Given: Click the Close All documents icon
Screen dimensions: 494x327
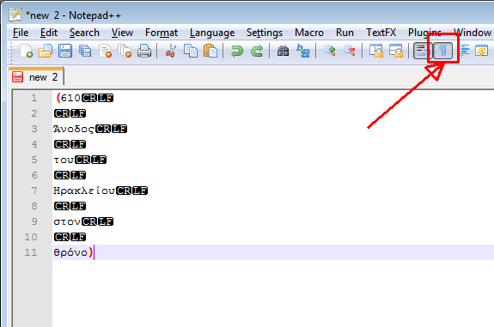Looking at the screenshot, I should pyautogui.click(x=125, y=51).
